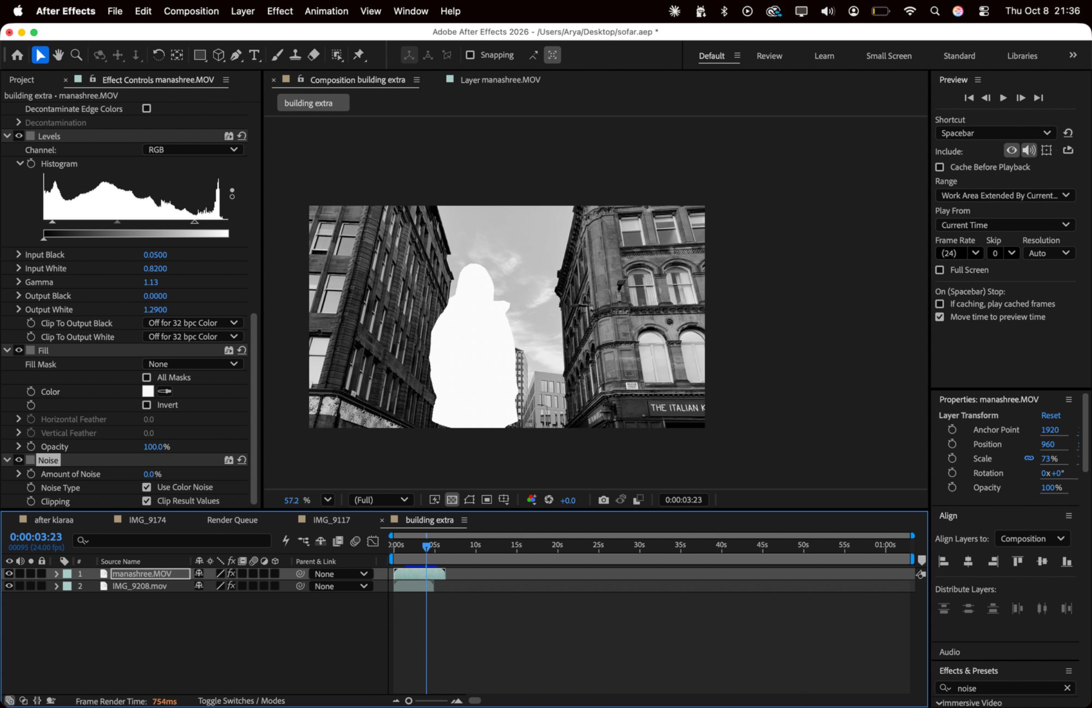The height and width of the screenshot is (708, 1092).
Task: Jump to first frame in Preview
Action: 969,98
